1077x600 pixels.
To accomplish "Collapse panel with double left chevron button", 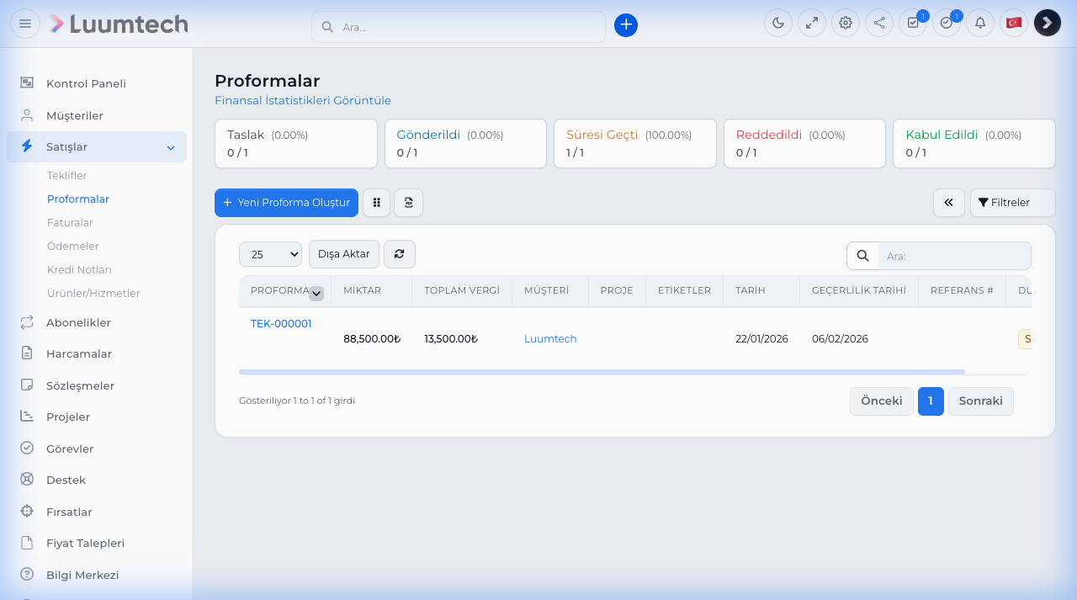I will coord(949,203).
